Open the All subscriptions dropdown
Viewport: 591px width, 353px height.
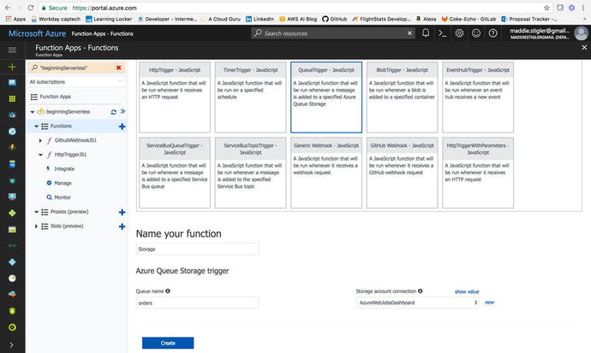click(x=75, y=82)
